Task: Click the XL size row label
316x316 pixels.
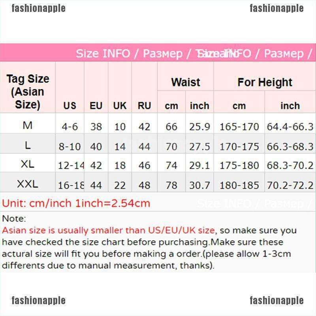Action: [28, 164]
